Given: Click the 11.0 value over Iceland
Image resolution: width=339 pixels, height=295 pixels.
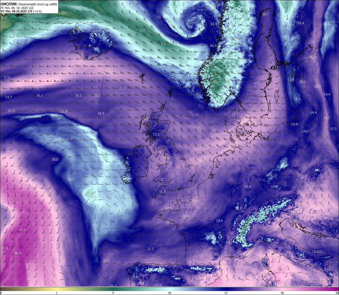Looking at the screenshot, I should point(95,48).
